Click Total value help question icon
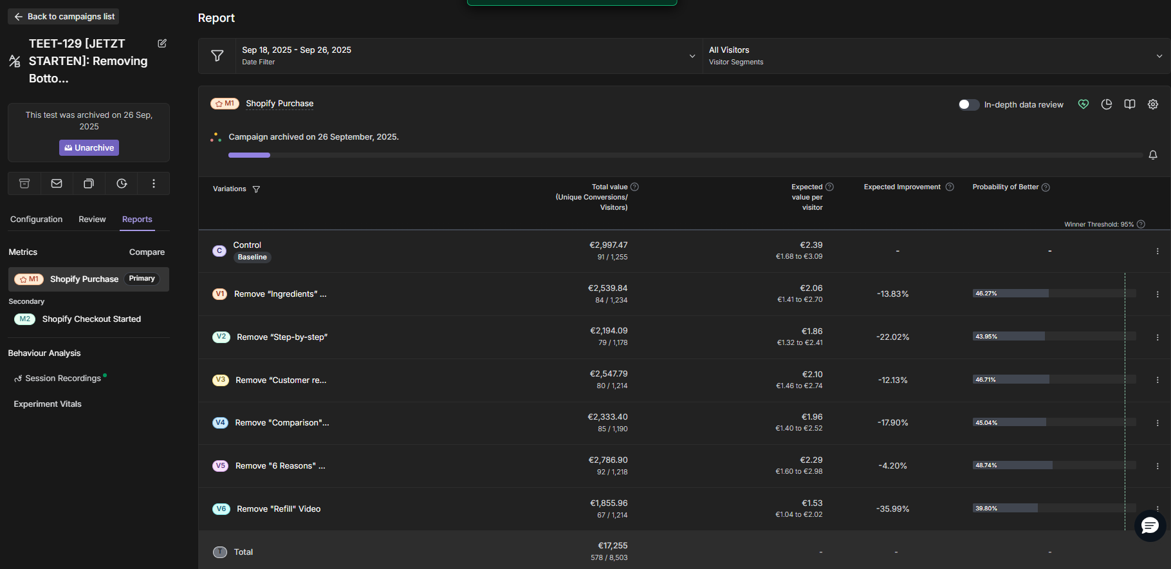This screenshot has width=1171, height=569. click(634, 187)
